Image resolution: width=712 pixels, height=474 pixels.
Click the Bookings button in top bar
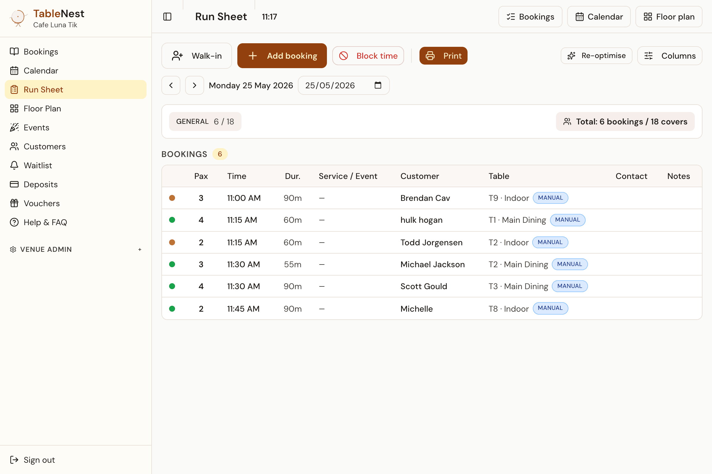pyautogui.click(x=530, y=17)
